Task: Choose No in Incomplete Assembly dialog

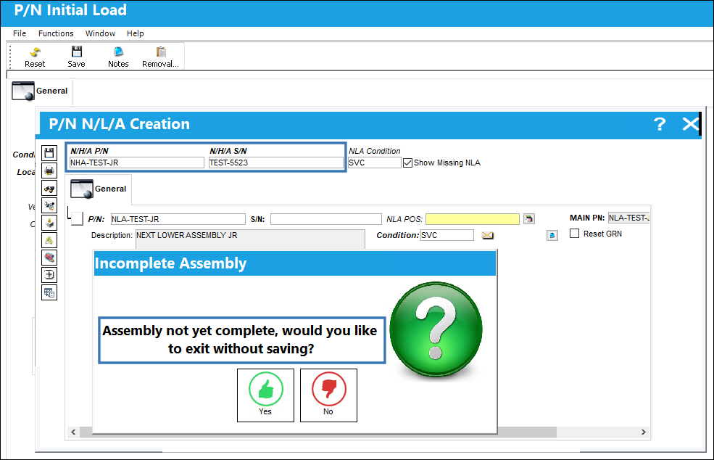Action: [x=328, y=395]
